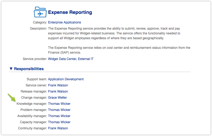212x136 pixels.
Task: Click the Description label
Action: click(x=38, y=29)
